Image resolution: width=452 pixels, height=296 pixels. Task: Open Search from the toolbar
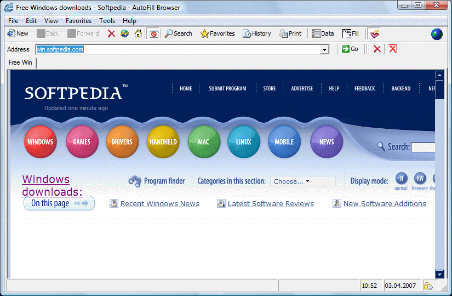178,33
